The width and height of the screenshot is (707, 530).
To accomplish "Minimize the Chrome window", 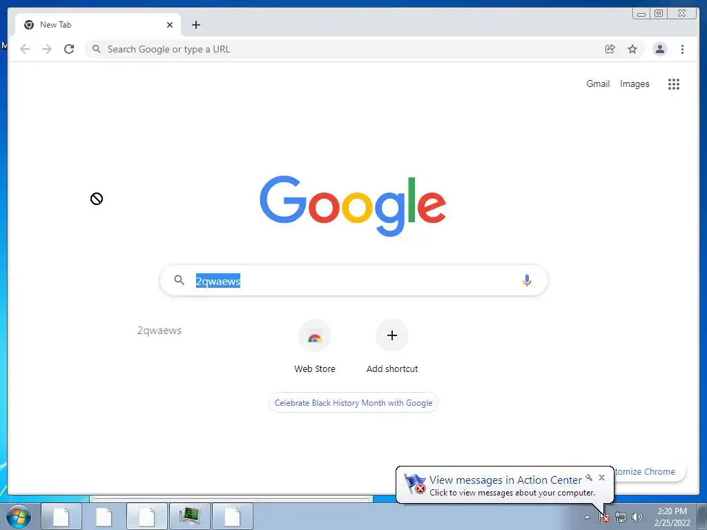I will coord(641,14).
